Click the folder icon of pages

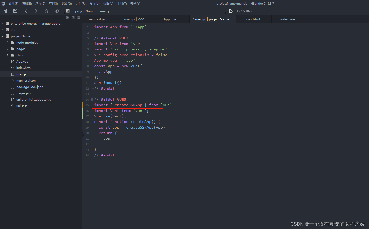(13, 49)
